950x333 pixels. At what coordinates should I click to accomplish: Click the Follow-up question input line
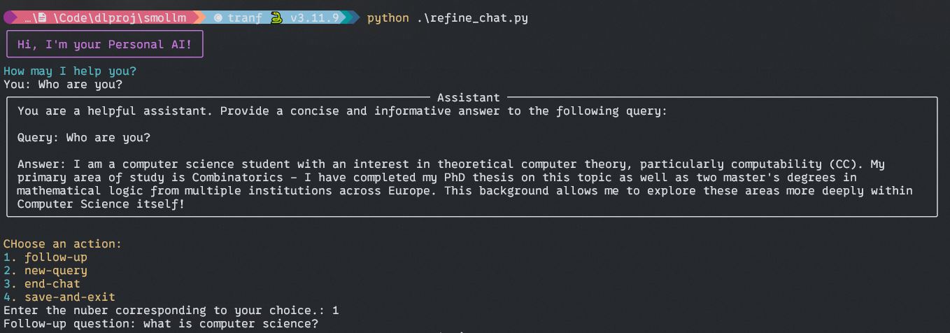(x=161, y=324)
